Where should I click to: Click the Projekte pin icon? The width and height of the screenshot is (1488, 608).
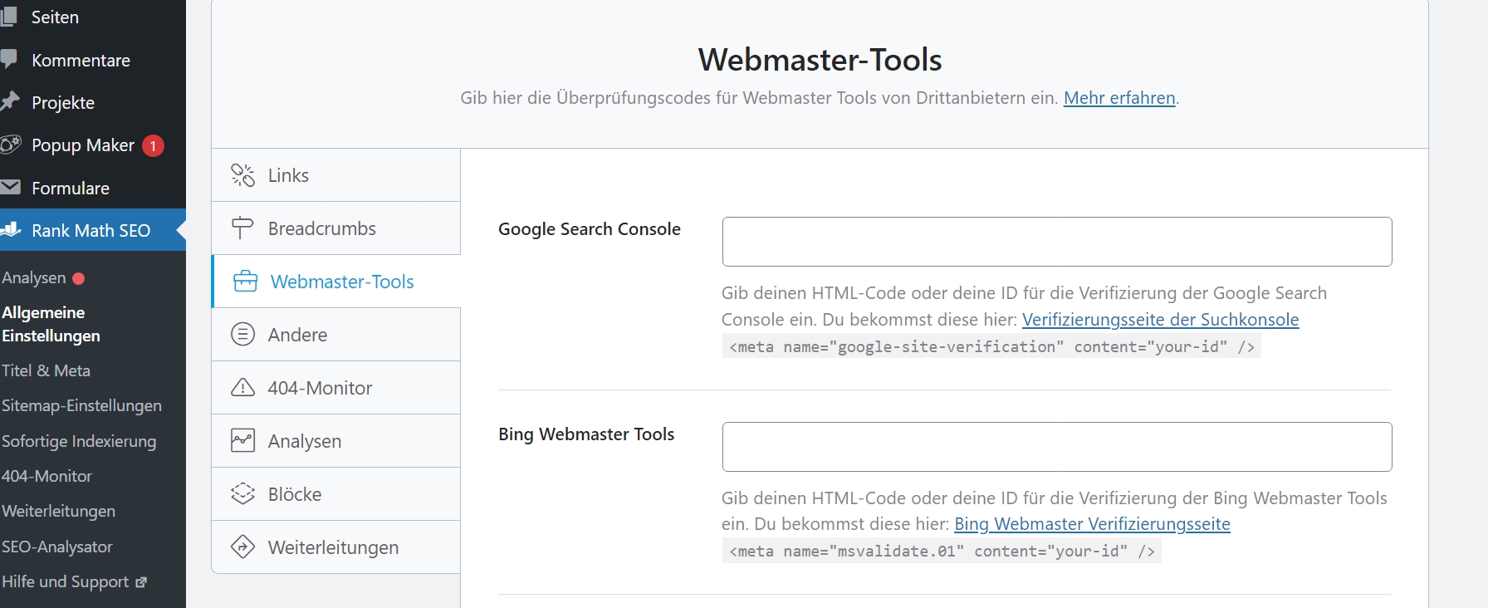pos(9,102)
